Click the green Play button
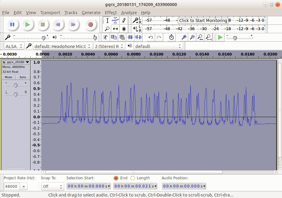Screen dimensions: 282x198 click(28, 24)
